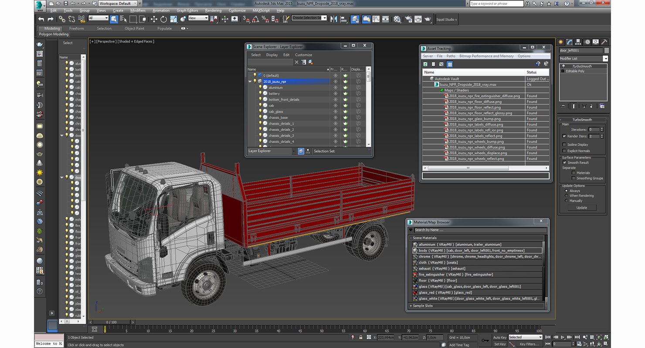Click the Update button in TurboSmooth
Viewport: 645px width, 348px height.
tap(582, 207)
